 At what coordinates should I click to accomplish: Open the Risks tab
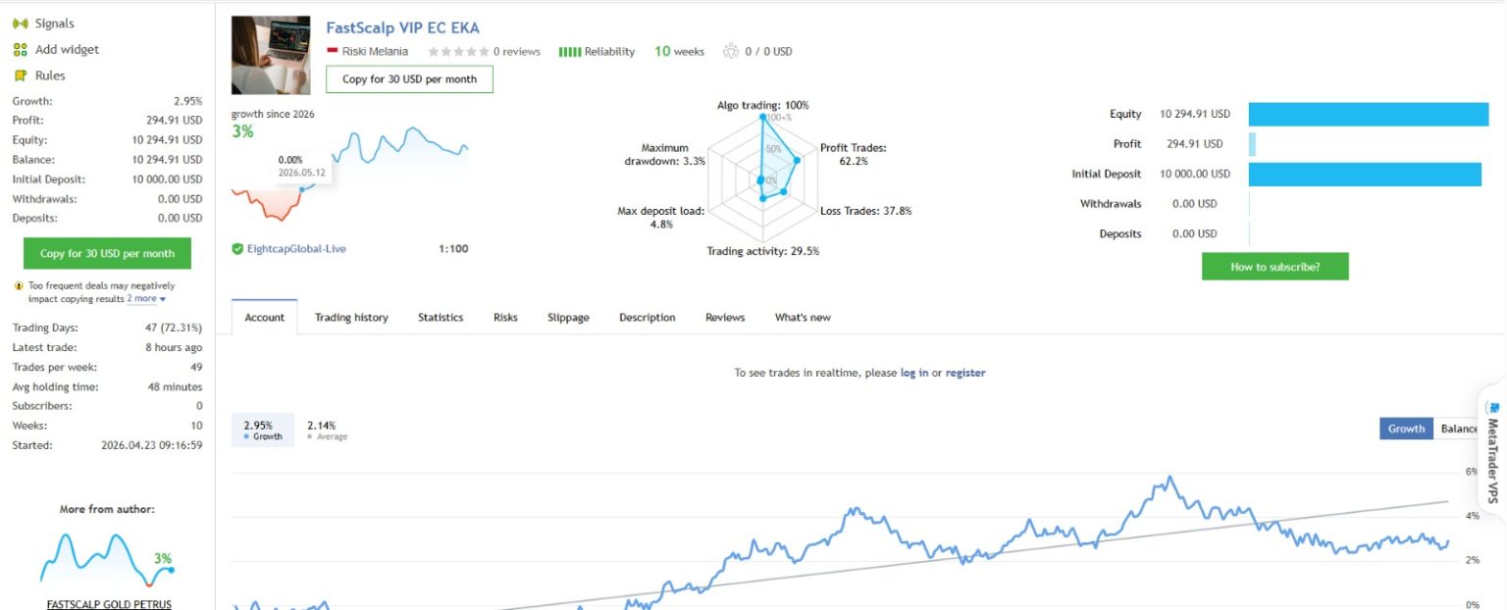coord(505,318)
